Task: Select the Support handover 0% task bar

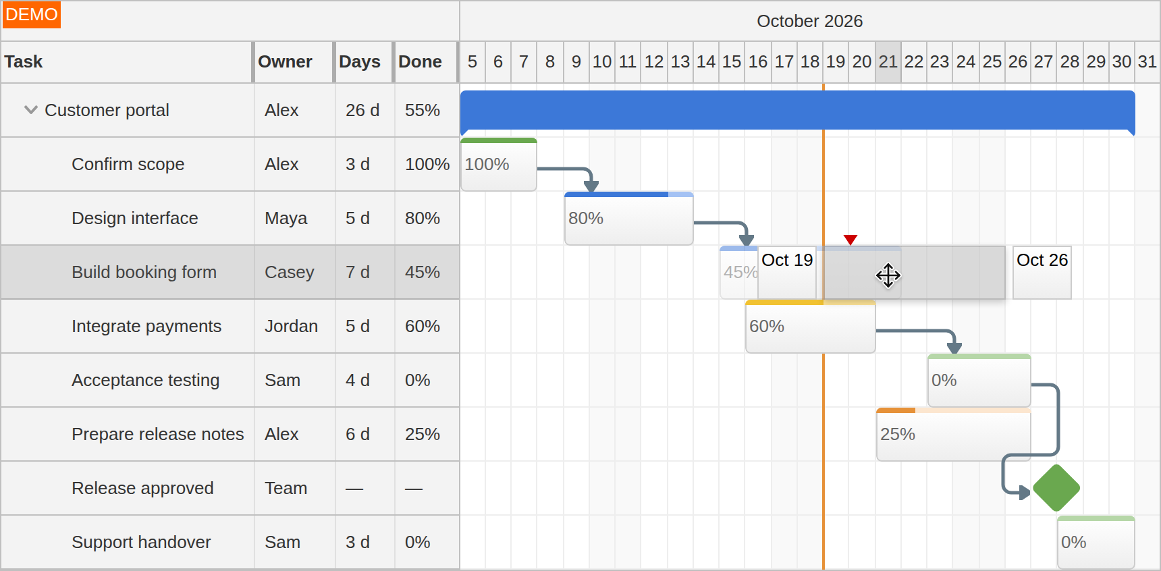Action: [x=1096, y=542]
